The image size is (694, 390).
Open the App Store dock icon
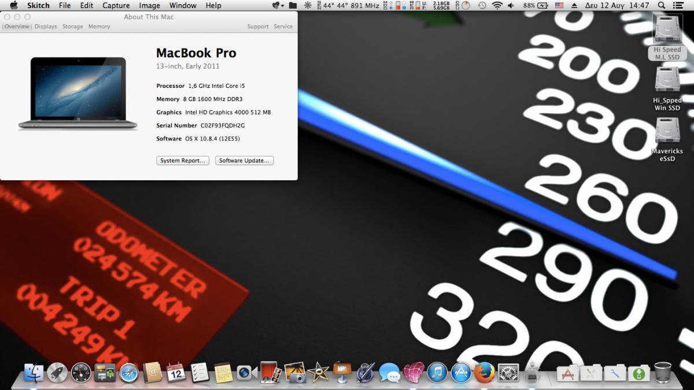click(461, 373)
